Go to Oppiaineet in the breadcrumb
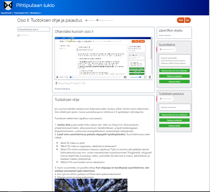The image size is (210, 192). coord(6,13)
